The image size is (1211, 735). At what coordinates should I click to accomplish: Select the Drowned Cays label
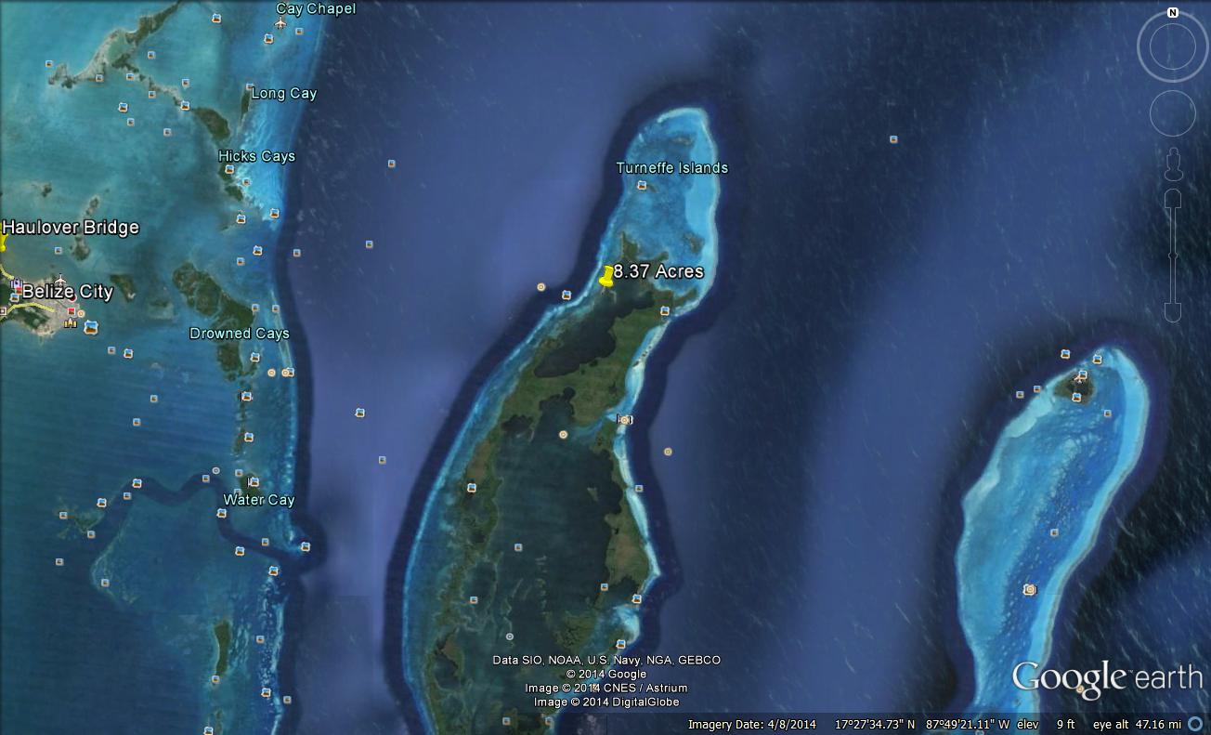240,334
